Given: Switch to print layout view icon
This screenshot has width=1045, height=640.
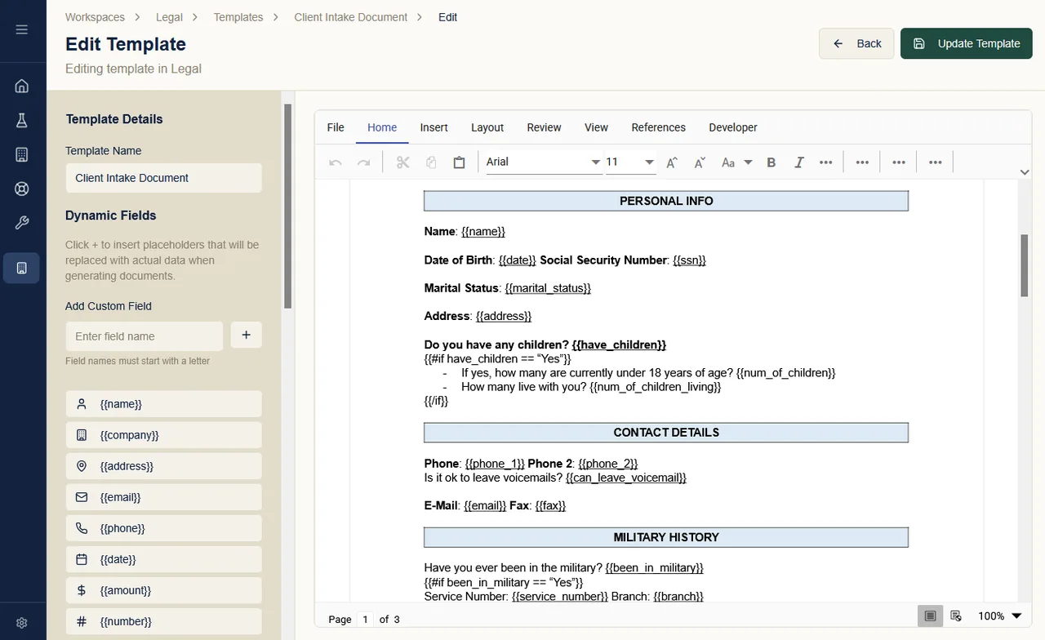Looking at the screenshot, I should point(930,616).
